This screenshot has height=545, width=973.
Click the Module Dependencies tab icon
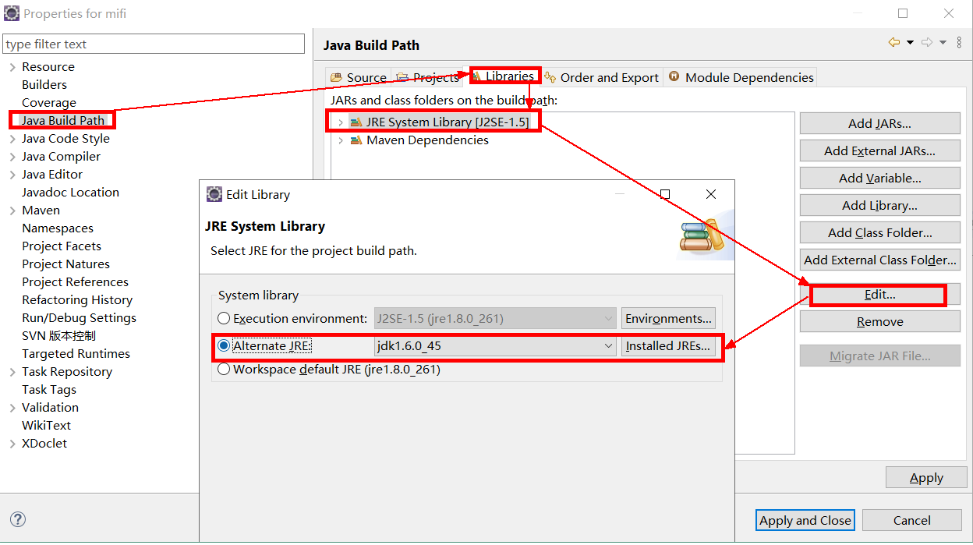pyautogui.click(x=674, y=76)
